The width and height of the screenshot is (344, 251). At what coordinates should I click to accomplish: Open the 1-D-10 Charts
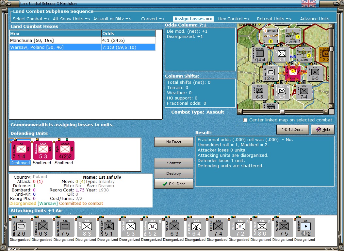click(x=292, y=130)
